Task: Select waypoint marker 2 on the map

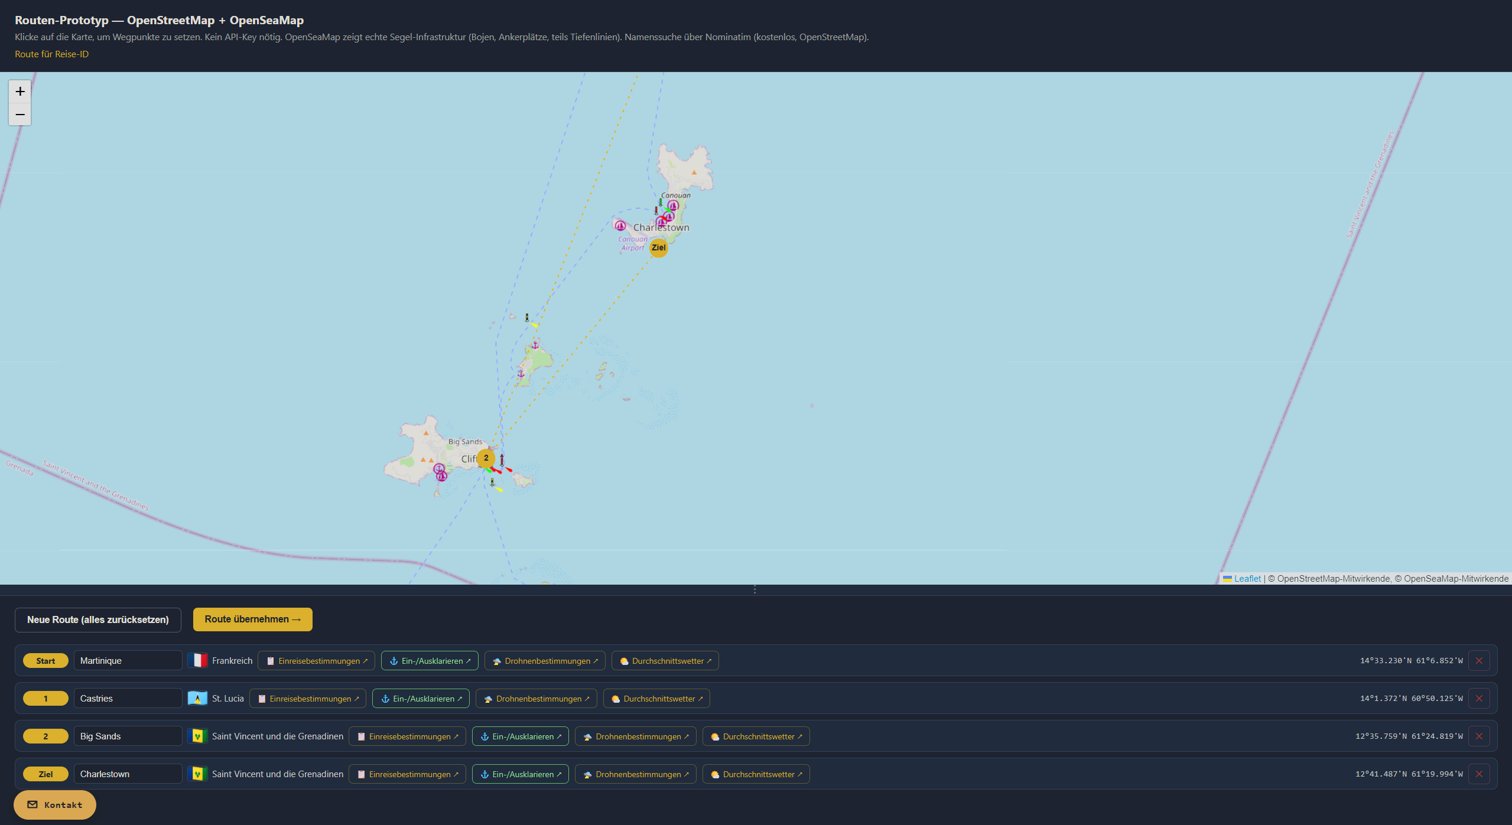Action: (x=486, y=458)
